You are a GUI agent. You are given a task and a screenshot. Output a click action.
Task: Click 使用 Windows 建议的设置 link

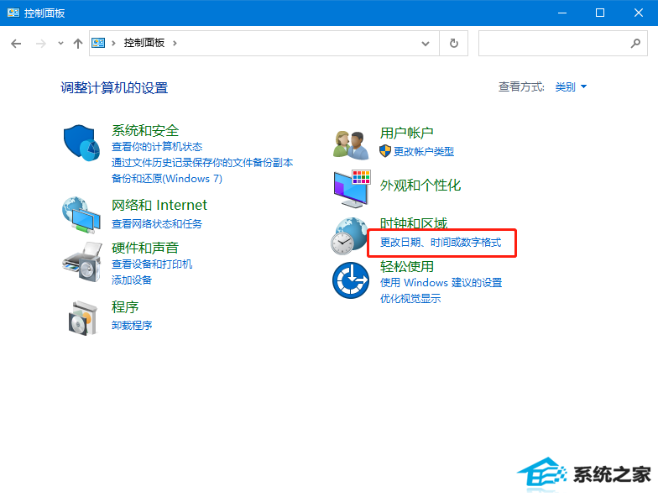(x=441, y=282)
